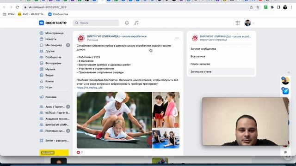Click the vk.com address bar
Image resolution: width=296 pixels, height=166 pixels.
click(x=136, y=7)
